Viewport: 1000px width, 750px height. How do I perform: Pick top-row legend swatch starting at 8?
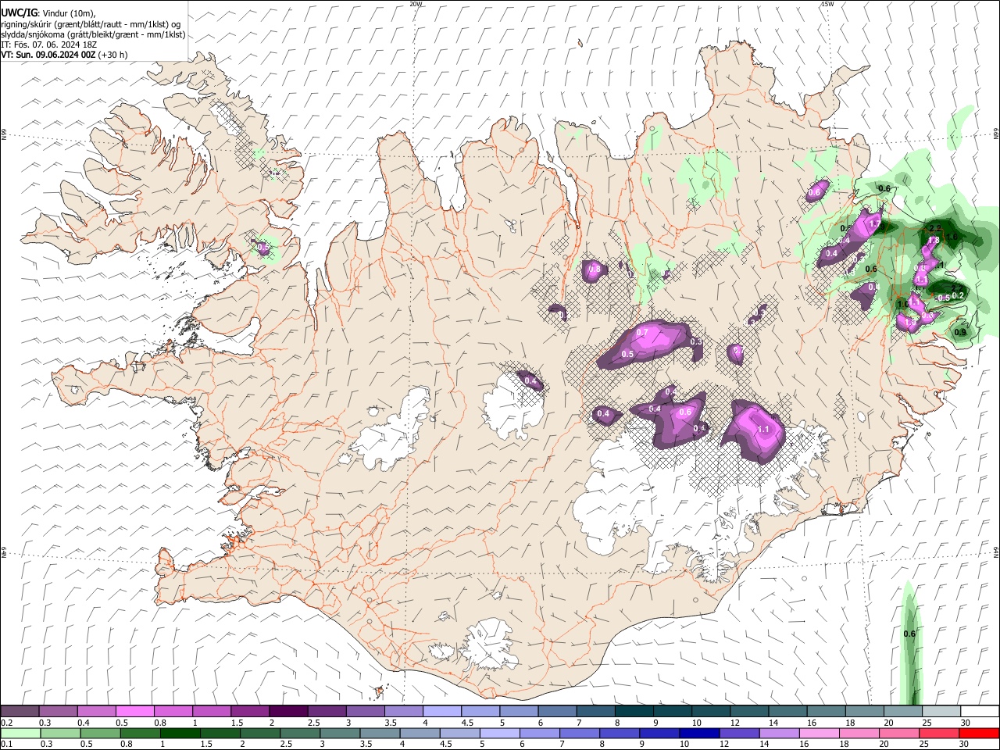point(634,712)
